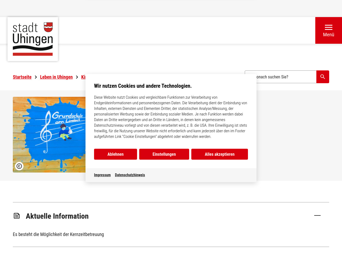Click the copyright icon on the image
Viewport: 342px width, 256px height.
pyautogui.click(x=19, y=166)
